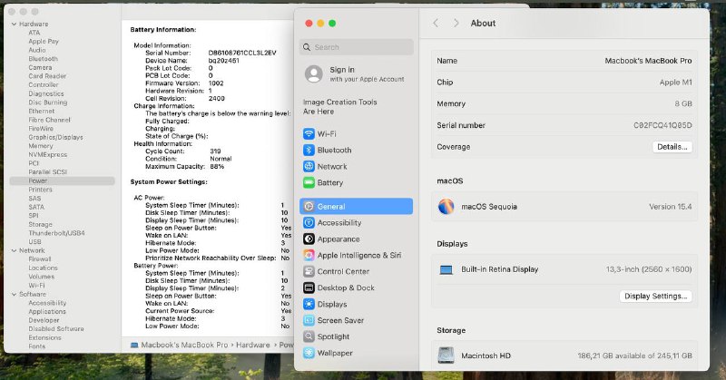Go back with the left chevron in About
Screen dimensions: 726x380
click(436, 24)
